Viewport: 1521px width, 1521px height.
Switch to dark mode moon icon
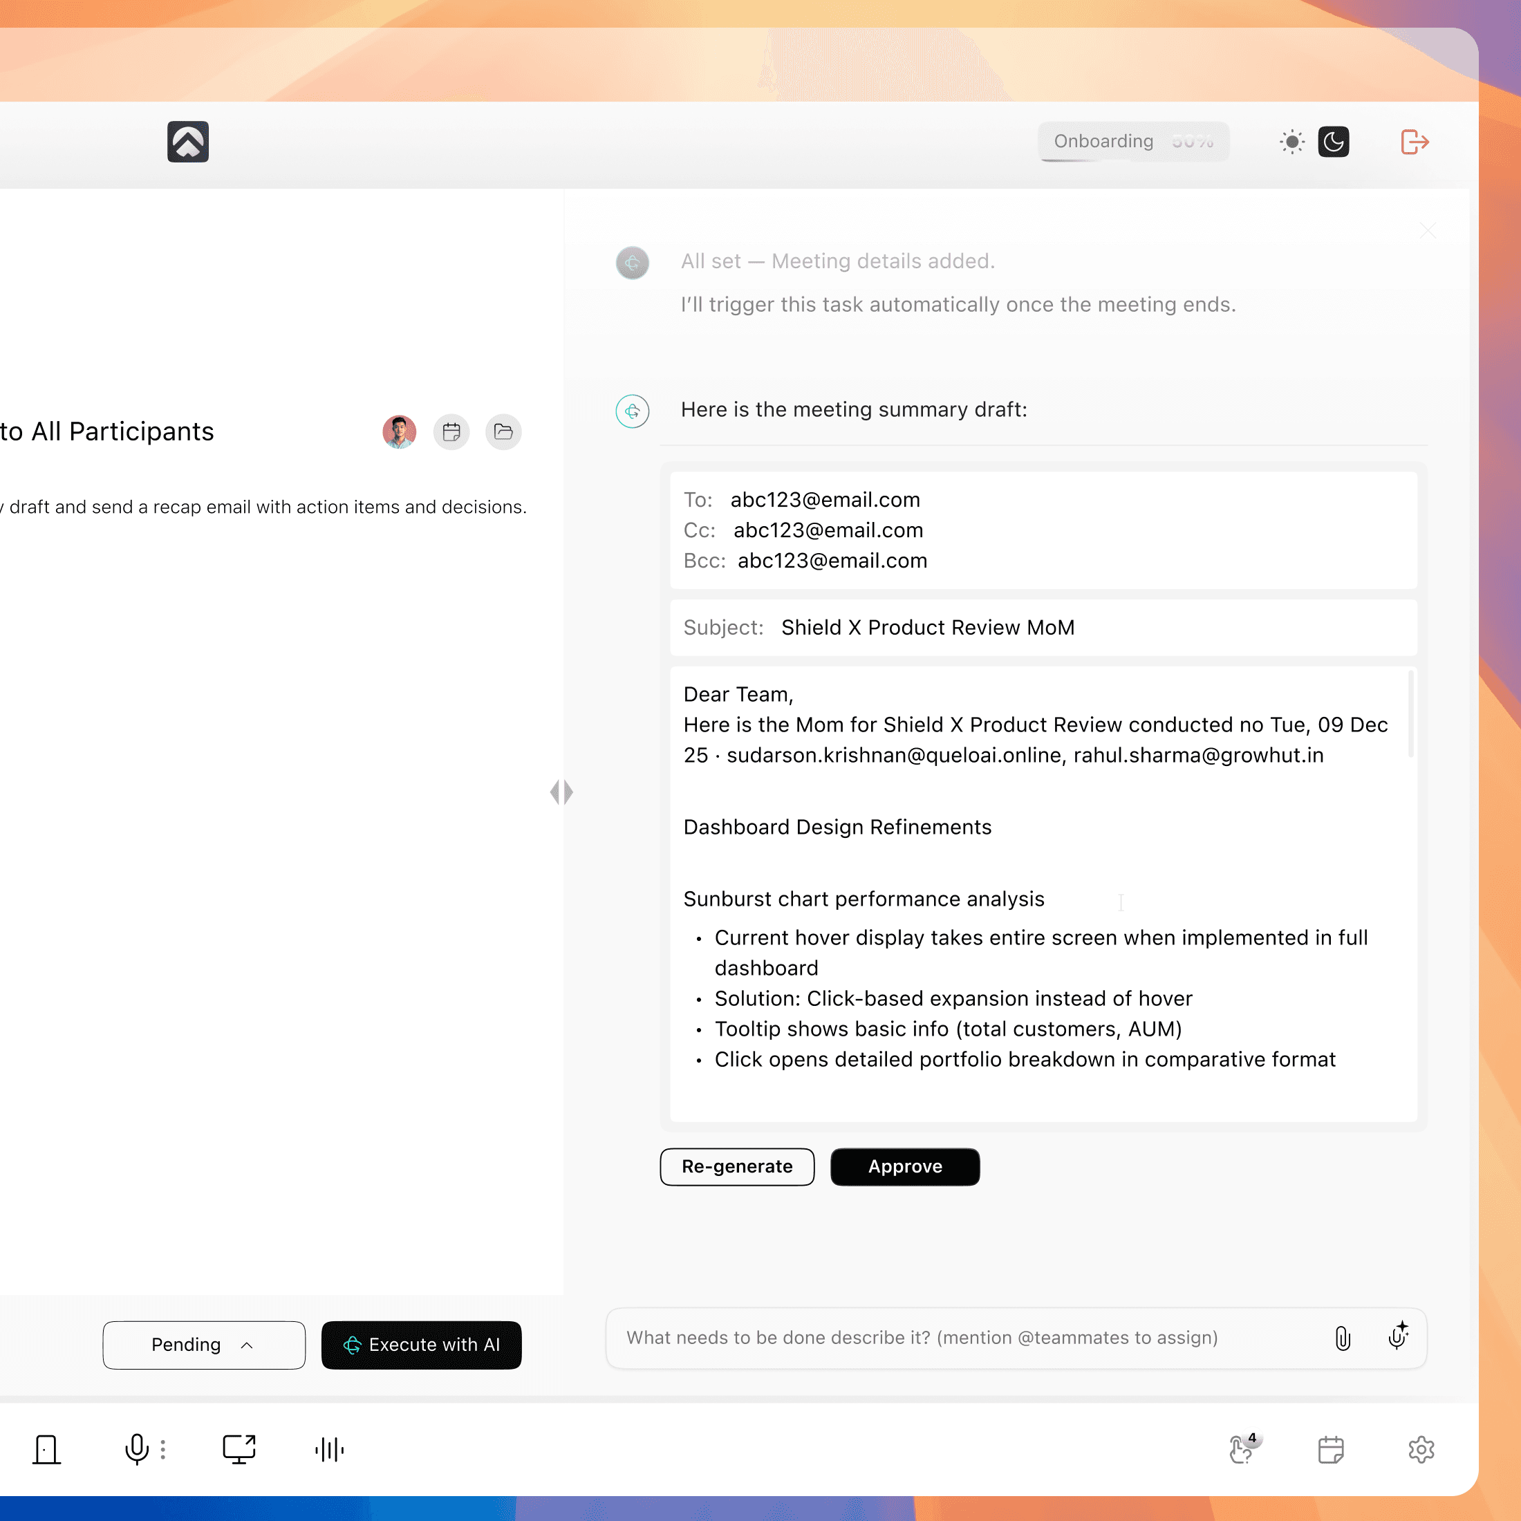[1333, 142]
